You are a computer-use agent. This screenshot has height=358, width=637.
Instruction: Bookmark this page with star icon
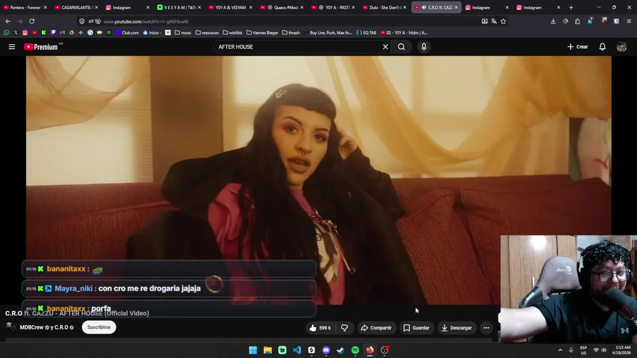pyautogui.click(x=503, y=21)
